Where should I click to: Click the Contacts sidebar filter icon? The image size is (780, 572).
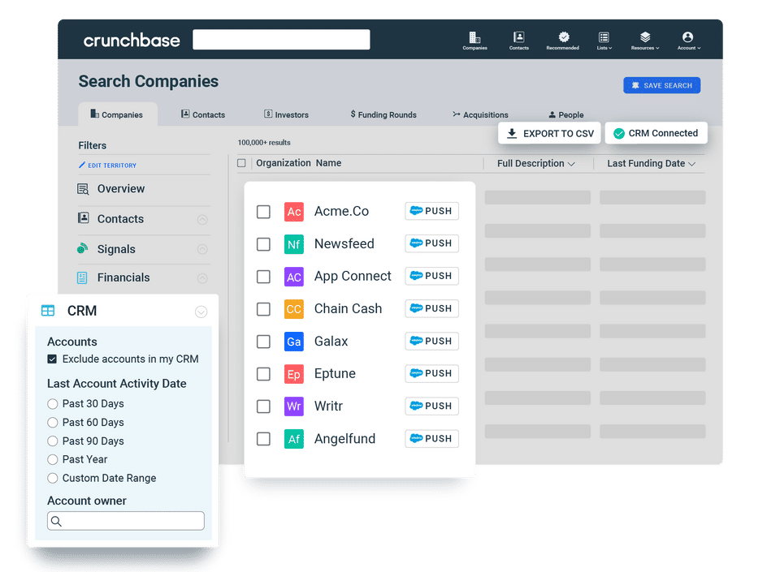click(84, 218)
